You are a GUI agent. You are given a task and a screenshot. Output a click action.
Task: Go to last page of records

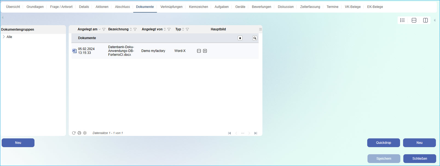[x=256, y=133]
